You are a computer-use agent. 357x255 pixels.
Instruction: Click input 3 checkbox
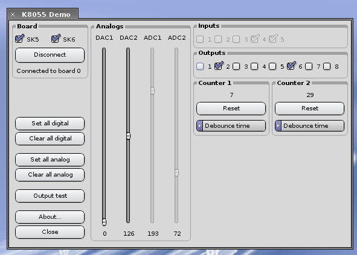(236, 39)
